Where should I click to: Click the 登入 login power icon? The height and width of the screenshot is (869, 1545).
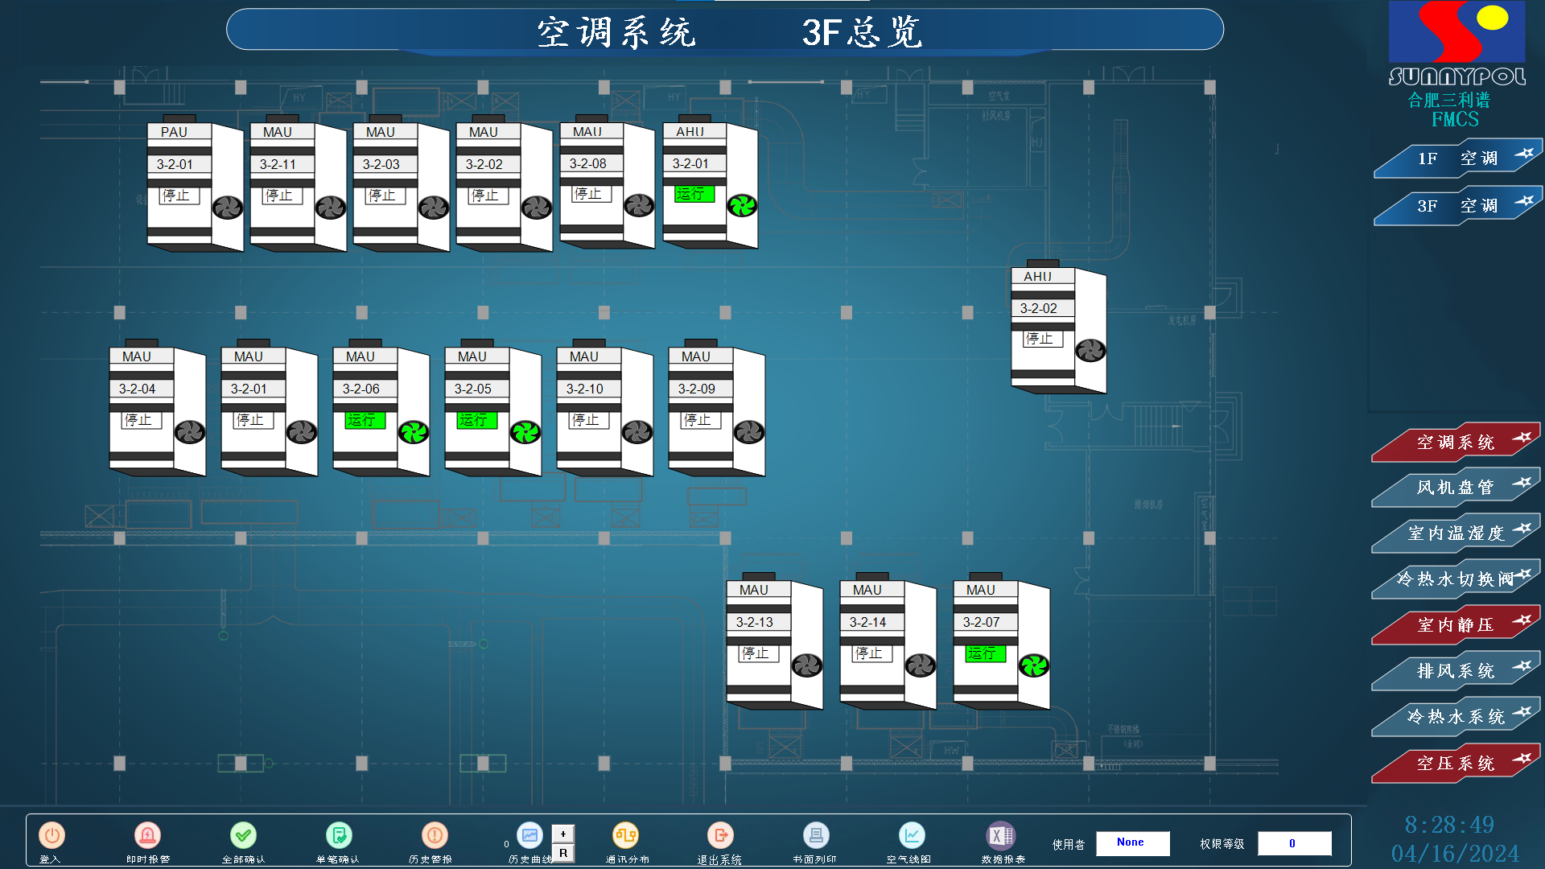51,836
